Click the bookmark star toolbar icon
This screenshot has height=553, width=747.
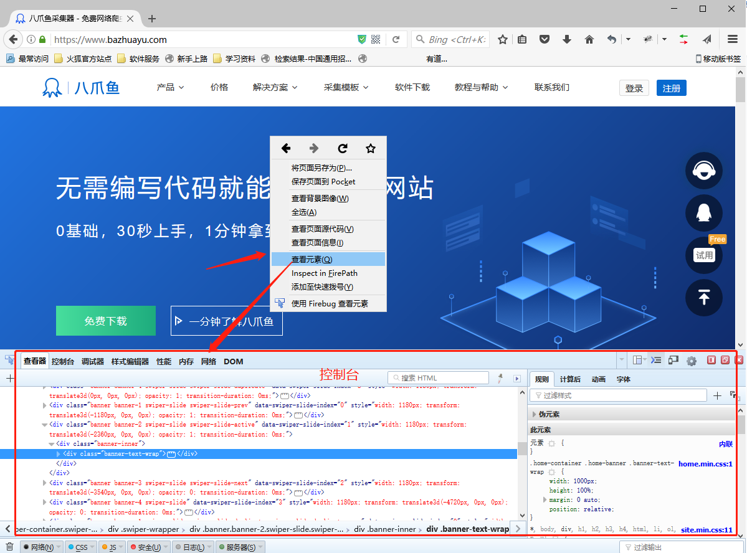503,39
